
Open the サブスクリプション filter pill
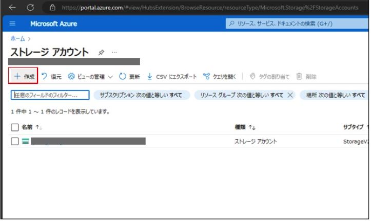pyautogui.click(x=142, y=95)
